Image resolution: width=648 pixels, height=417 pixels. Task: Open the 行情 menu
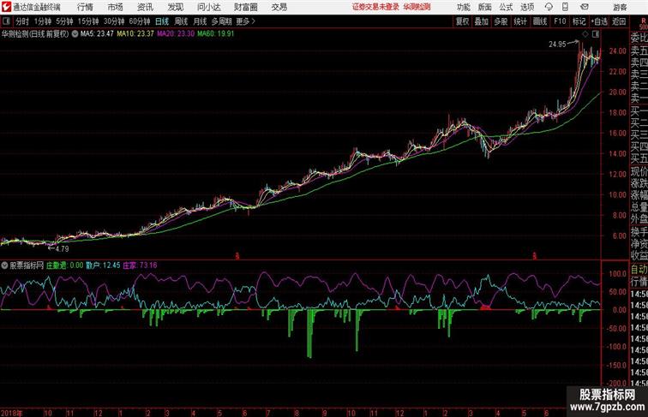[x=85, y=7]
